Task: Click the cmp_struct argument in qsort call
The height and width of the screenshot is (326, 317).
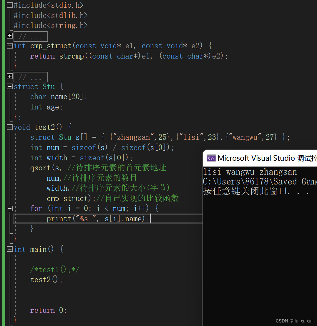Action: (x=67, y=199)
